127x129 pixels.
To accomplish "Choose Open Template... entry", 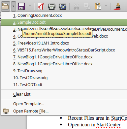I will tap(64, 104).
